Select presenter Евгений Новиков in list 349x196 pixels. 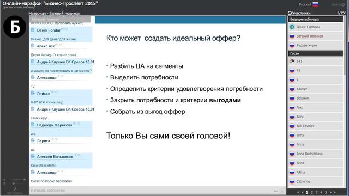coord(316,36)
